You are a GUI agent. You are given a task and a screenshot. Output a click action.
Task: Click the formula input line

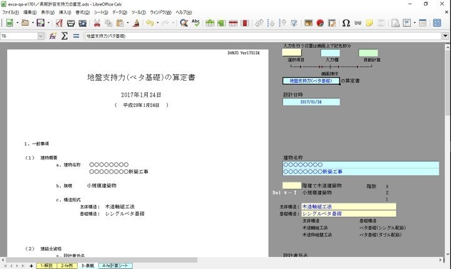[263, 36]
